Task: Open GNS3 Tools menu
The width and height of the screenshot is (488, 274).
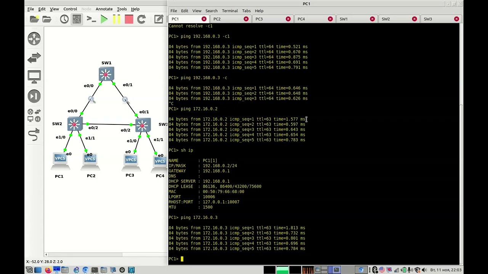Action: [122, 9]
